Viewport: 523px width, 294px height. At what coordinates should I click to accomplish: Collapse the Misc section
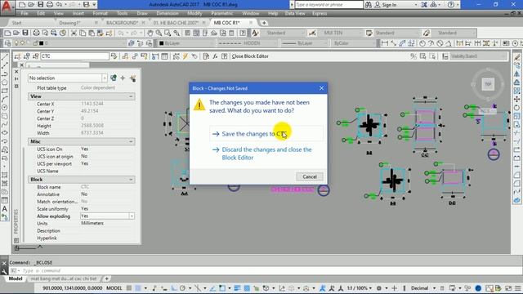pyautogui.click(x=131, y=141)
